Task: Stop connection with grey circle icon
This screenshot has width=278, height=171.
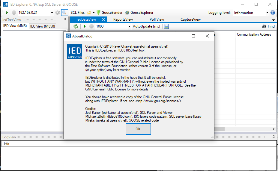Action: pyautogui.click(x=14, y=13)
